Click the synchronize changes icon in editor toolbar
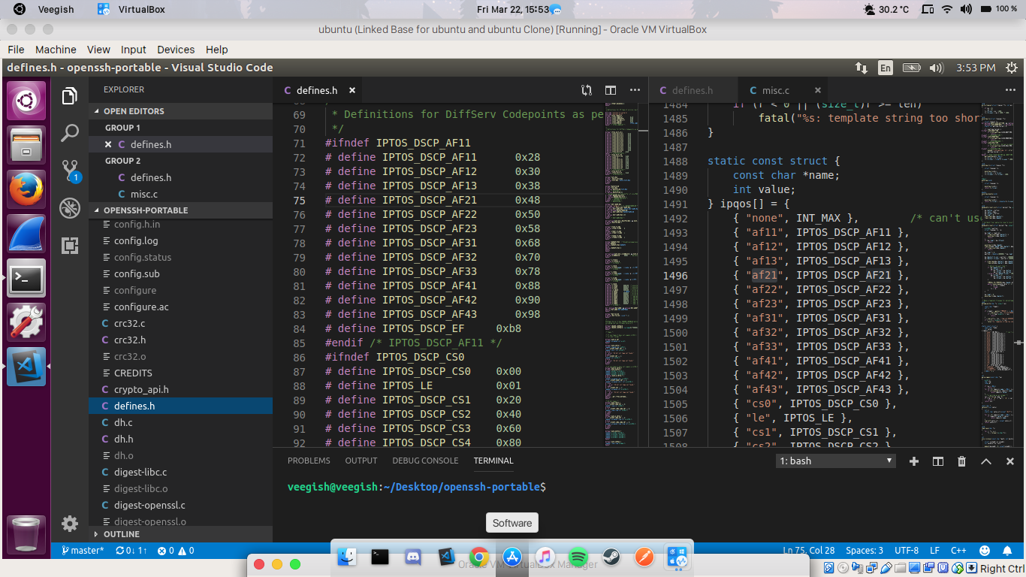Image resolution: width=1026 pixels, height=577 pixels. pos(586,89)
